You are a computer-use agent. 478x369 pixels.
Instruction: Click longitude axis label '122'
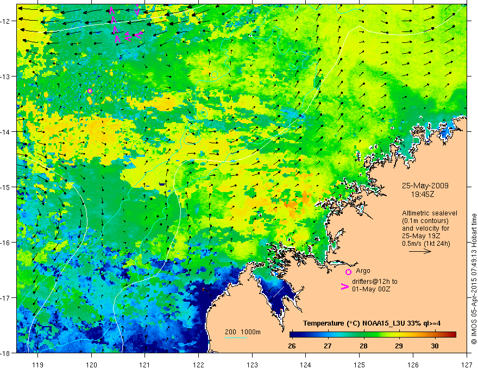pyautogui.click(x=198, y=365)
